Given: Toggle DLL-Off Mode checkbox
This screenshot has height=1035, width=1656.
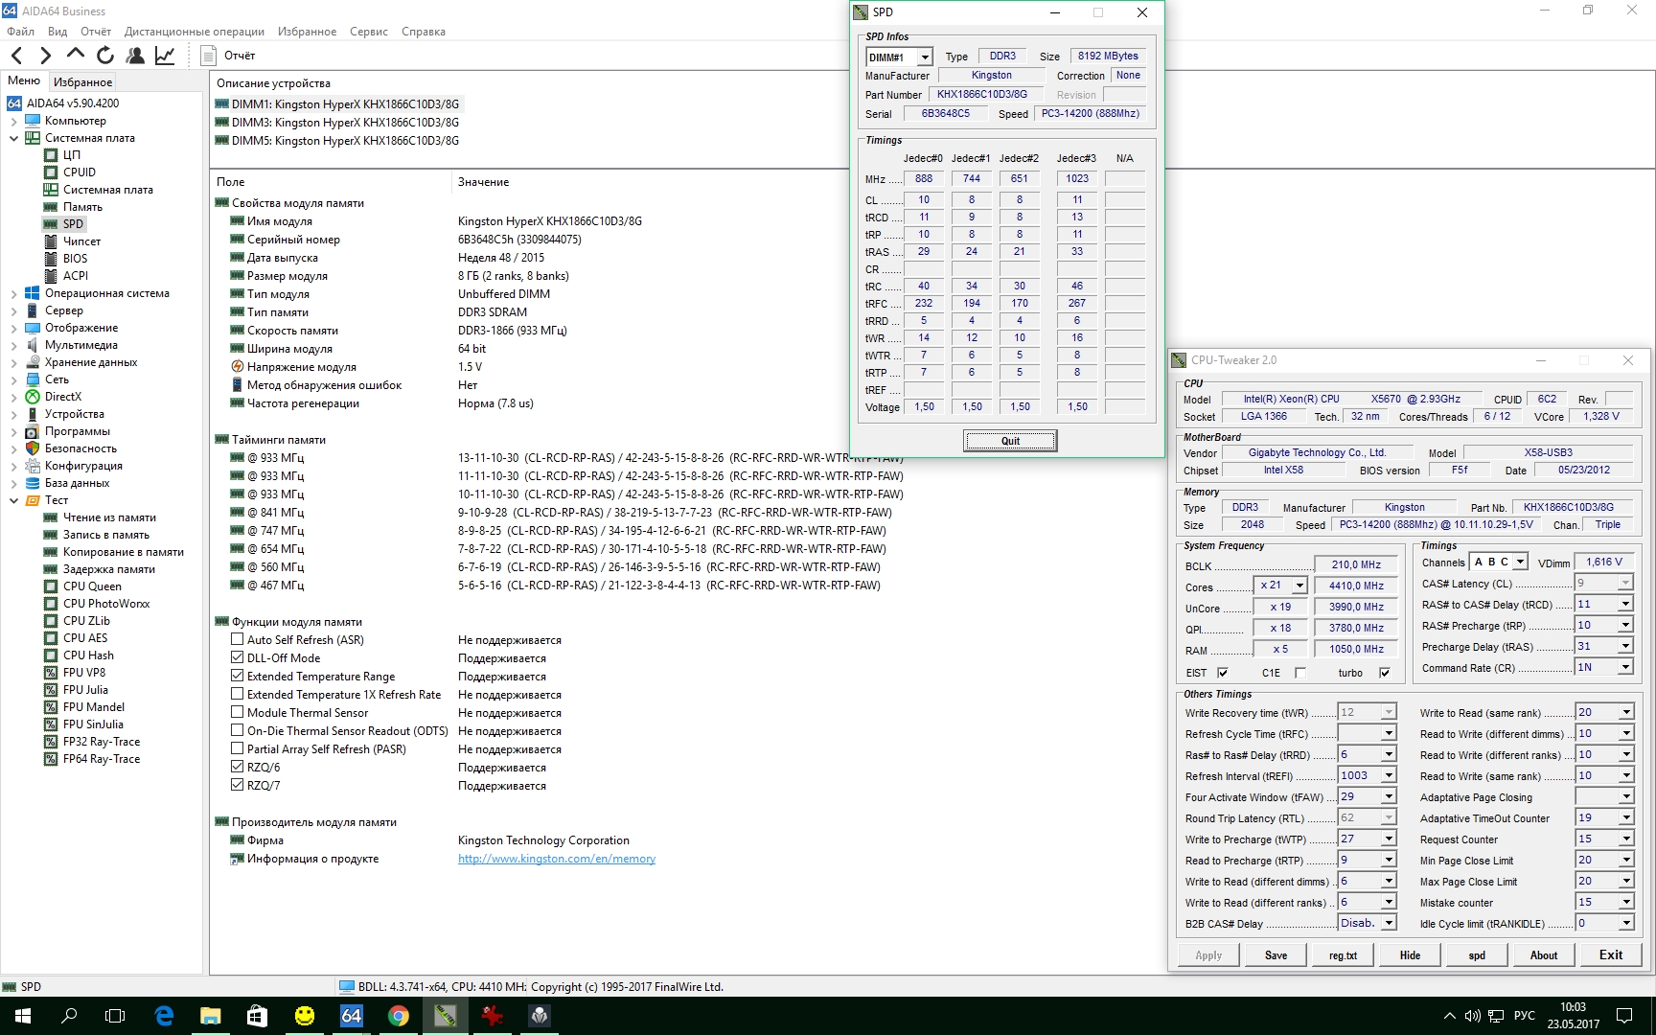Looking at the screenshot, I should click(x=237, y=658).
